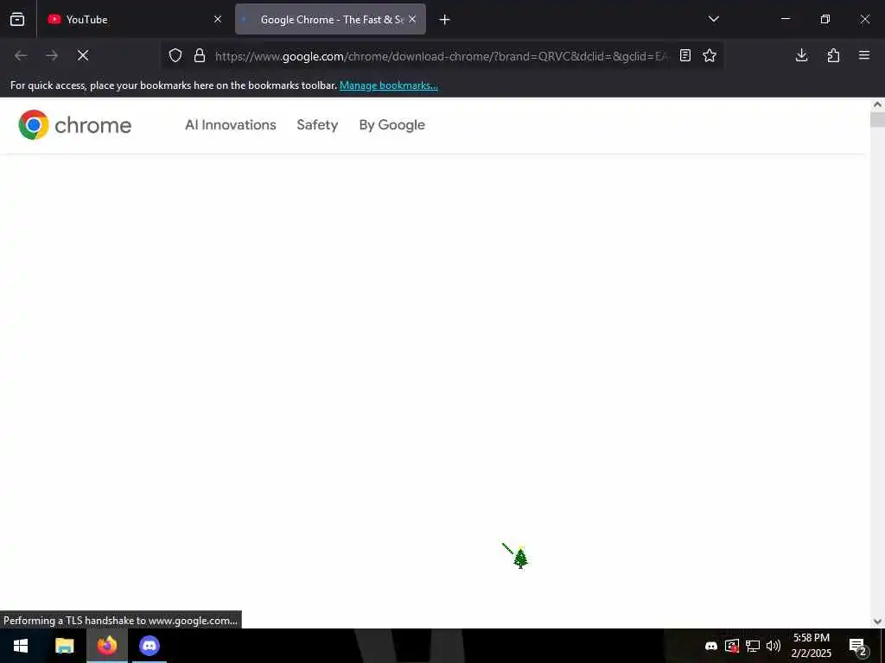The image size is (885, 663).
Task: Open the volume speaker icon
Action: coord(774,646)
